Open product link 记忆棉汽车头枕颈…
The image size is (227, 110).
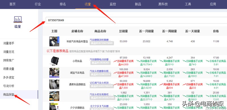100,83
